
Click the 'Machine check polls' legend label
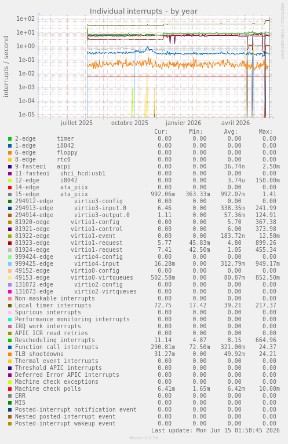(x=48, y=389)
